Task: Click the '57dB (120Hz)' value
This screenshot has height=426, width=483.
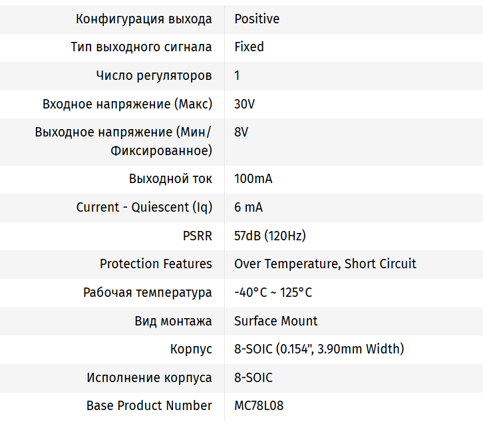Action: pyautogui.click(x=269, y=236)
